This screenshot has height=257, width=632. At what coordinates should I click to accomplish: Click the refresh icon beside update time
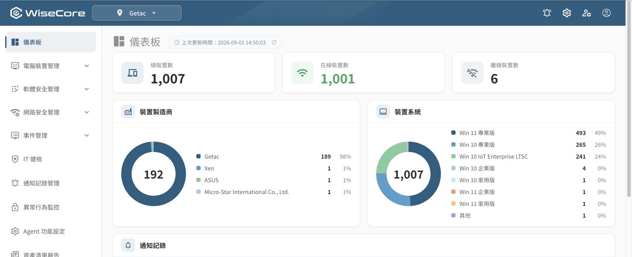(x=274, y=42)
